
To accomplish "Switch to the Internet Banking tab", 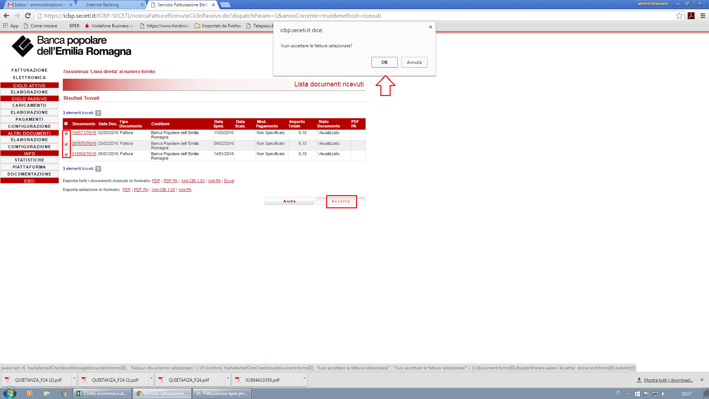I will tap(102, 5).
